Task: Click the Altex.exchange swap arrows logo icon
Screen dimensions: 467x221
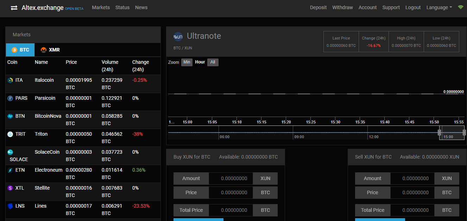Action: click(x=14, y=8)
